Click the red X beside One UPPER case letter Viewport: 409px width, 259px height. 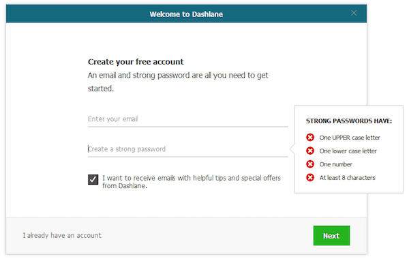point(310,137)
